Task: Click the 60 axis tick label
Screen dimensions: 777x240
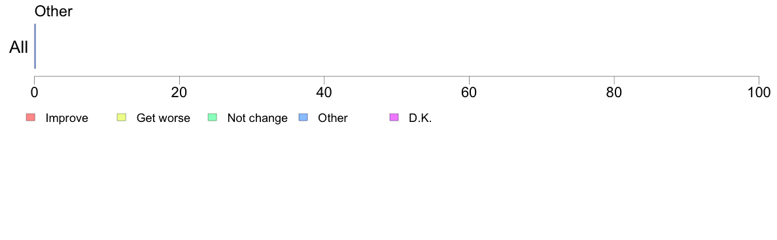Action: coord(469,93)
